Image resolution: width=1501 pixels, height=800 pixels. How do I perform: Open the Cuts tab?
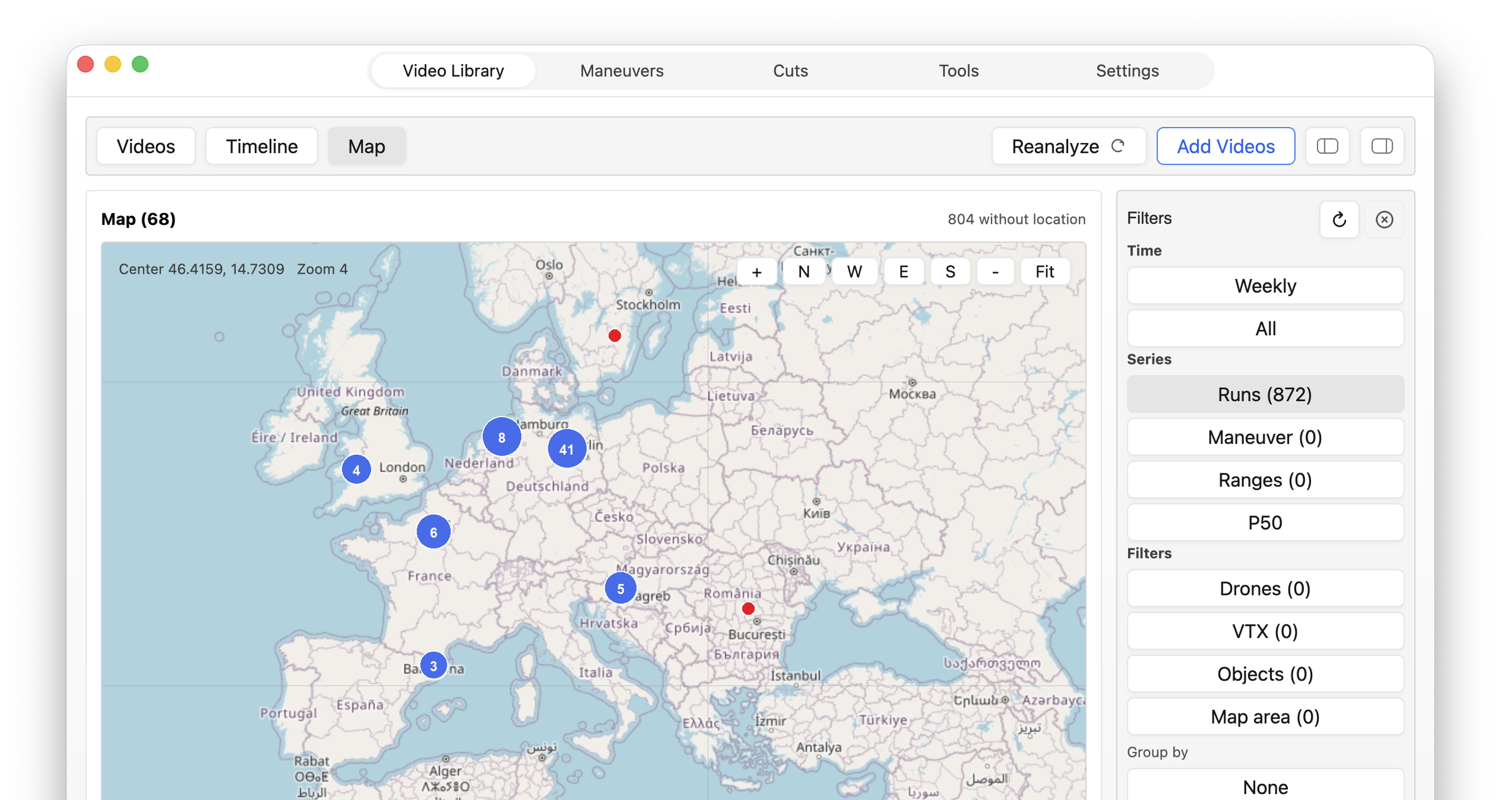coord(790,71)
